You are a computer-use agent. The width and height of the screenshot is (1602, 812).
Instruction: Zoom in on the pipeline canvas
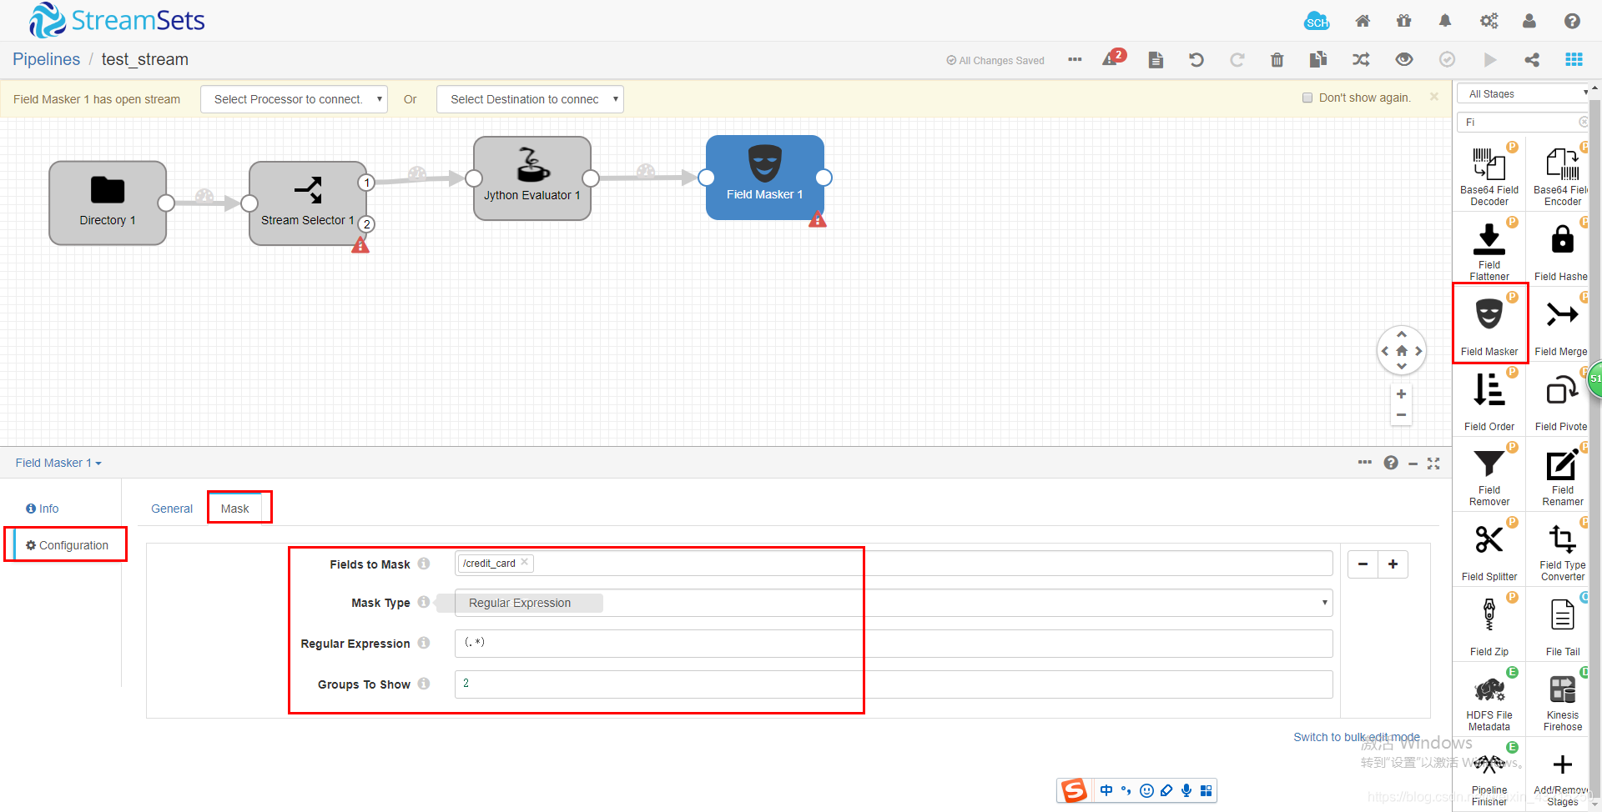coord(1402,394)
